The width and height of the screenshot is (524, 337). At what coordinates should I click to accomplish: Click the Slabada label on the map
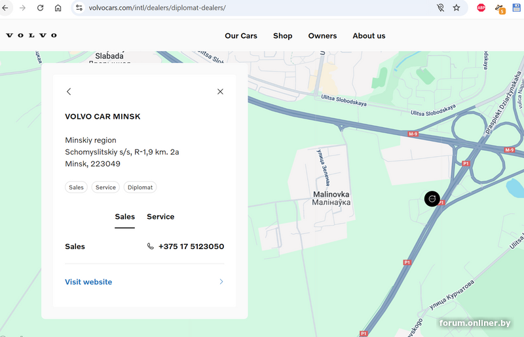point(109,56)
